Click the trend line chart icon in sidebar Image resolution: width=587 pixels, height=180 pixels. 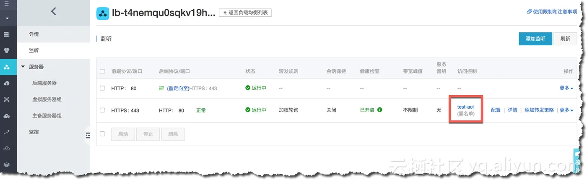click(x=6, y=132)
